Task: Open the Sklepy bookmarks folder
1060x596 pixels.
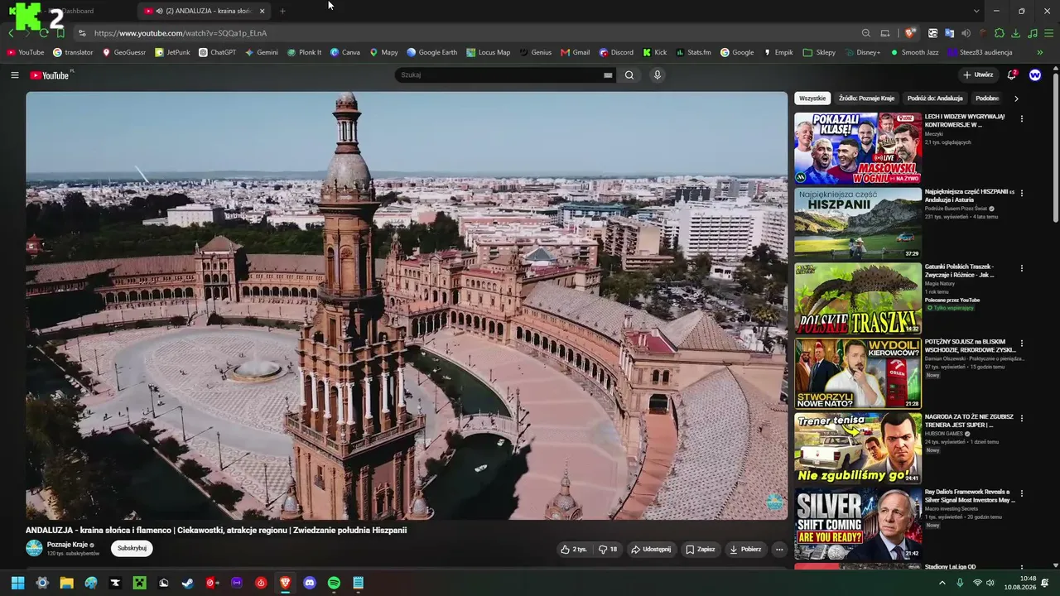Action: pyautogui.click(x=819, y=52)
